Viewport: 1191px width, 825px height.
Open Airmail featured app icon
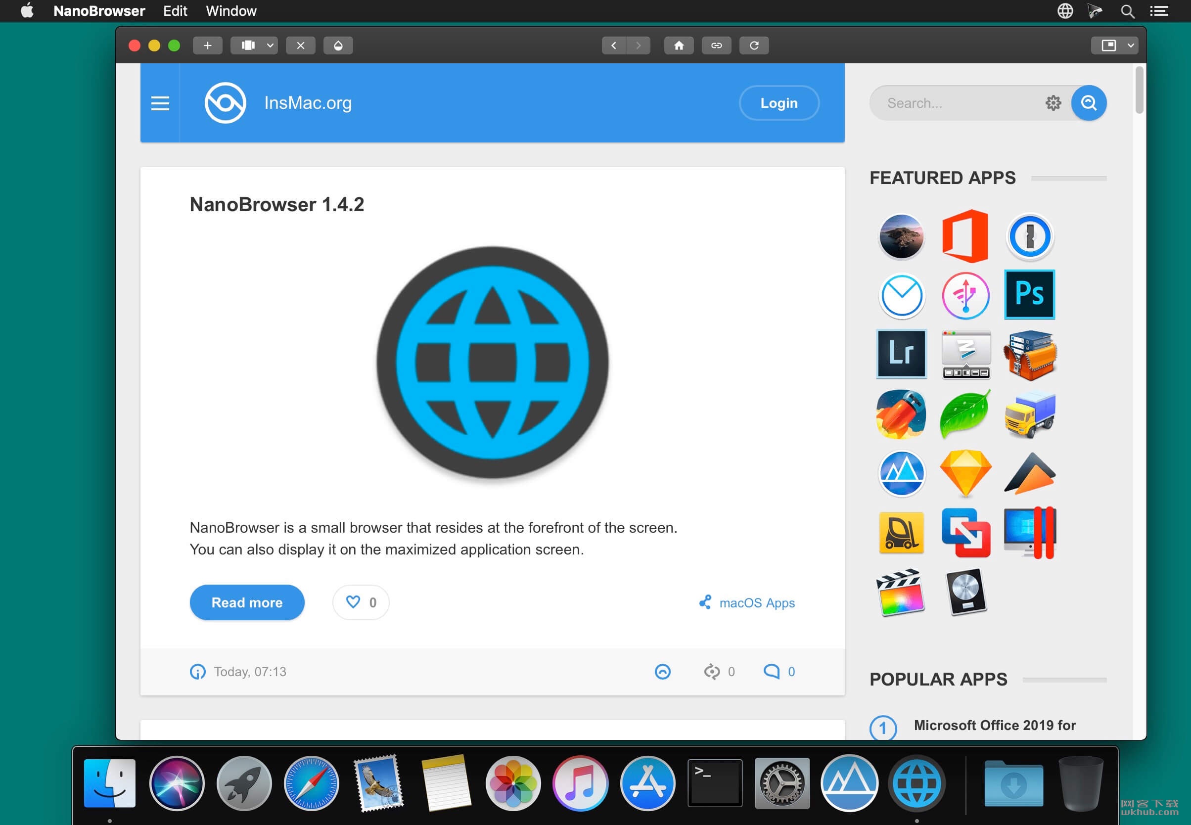pyautogui.click(x=902, y=296)
